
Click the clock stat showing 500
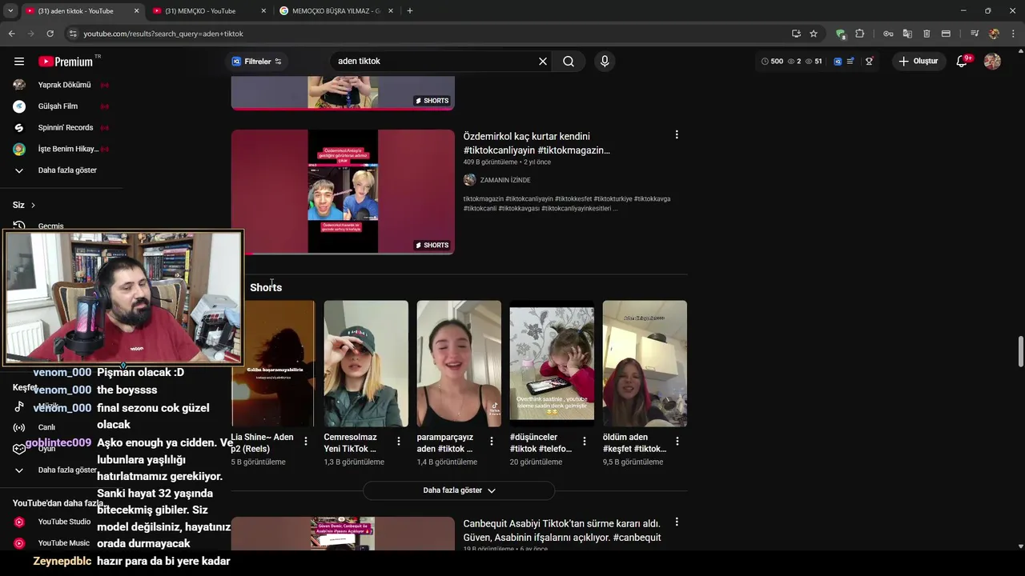coord(772,62)
